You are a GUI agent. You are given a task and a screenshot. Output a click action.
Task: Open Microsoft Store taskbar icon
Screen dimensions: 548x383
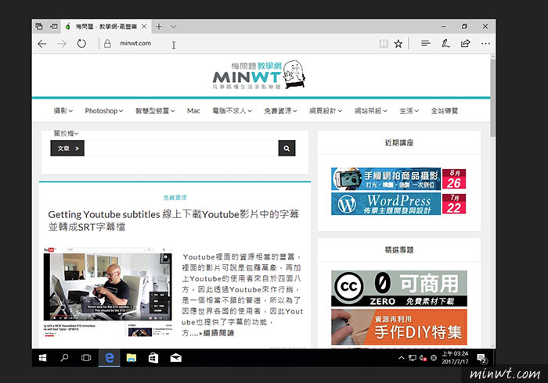tap(153, 358)
